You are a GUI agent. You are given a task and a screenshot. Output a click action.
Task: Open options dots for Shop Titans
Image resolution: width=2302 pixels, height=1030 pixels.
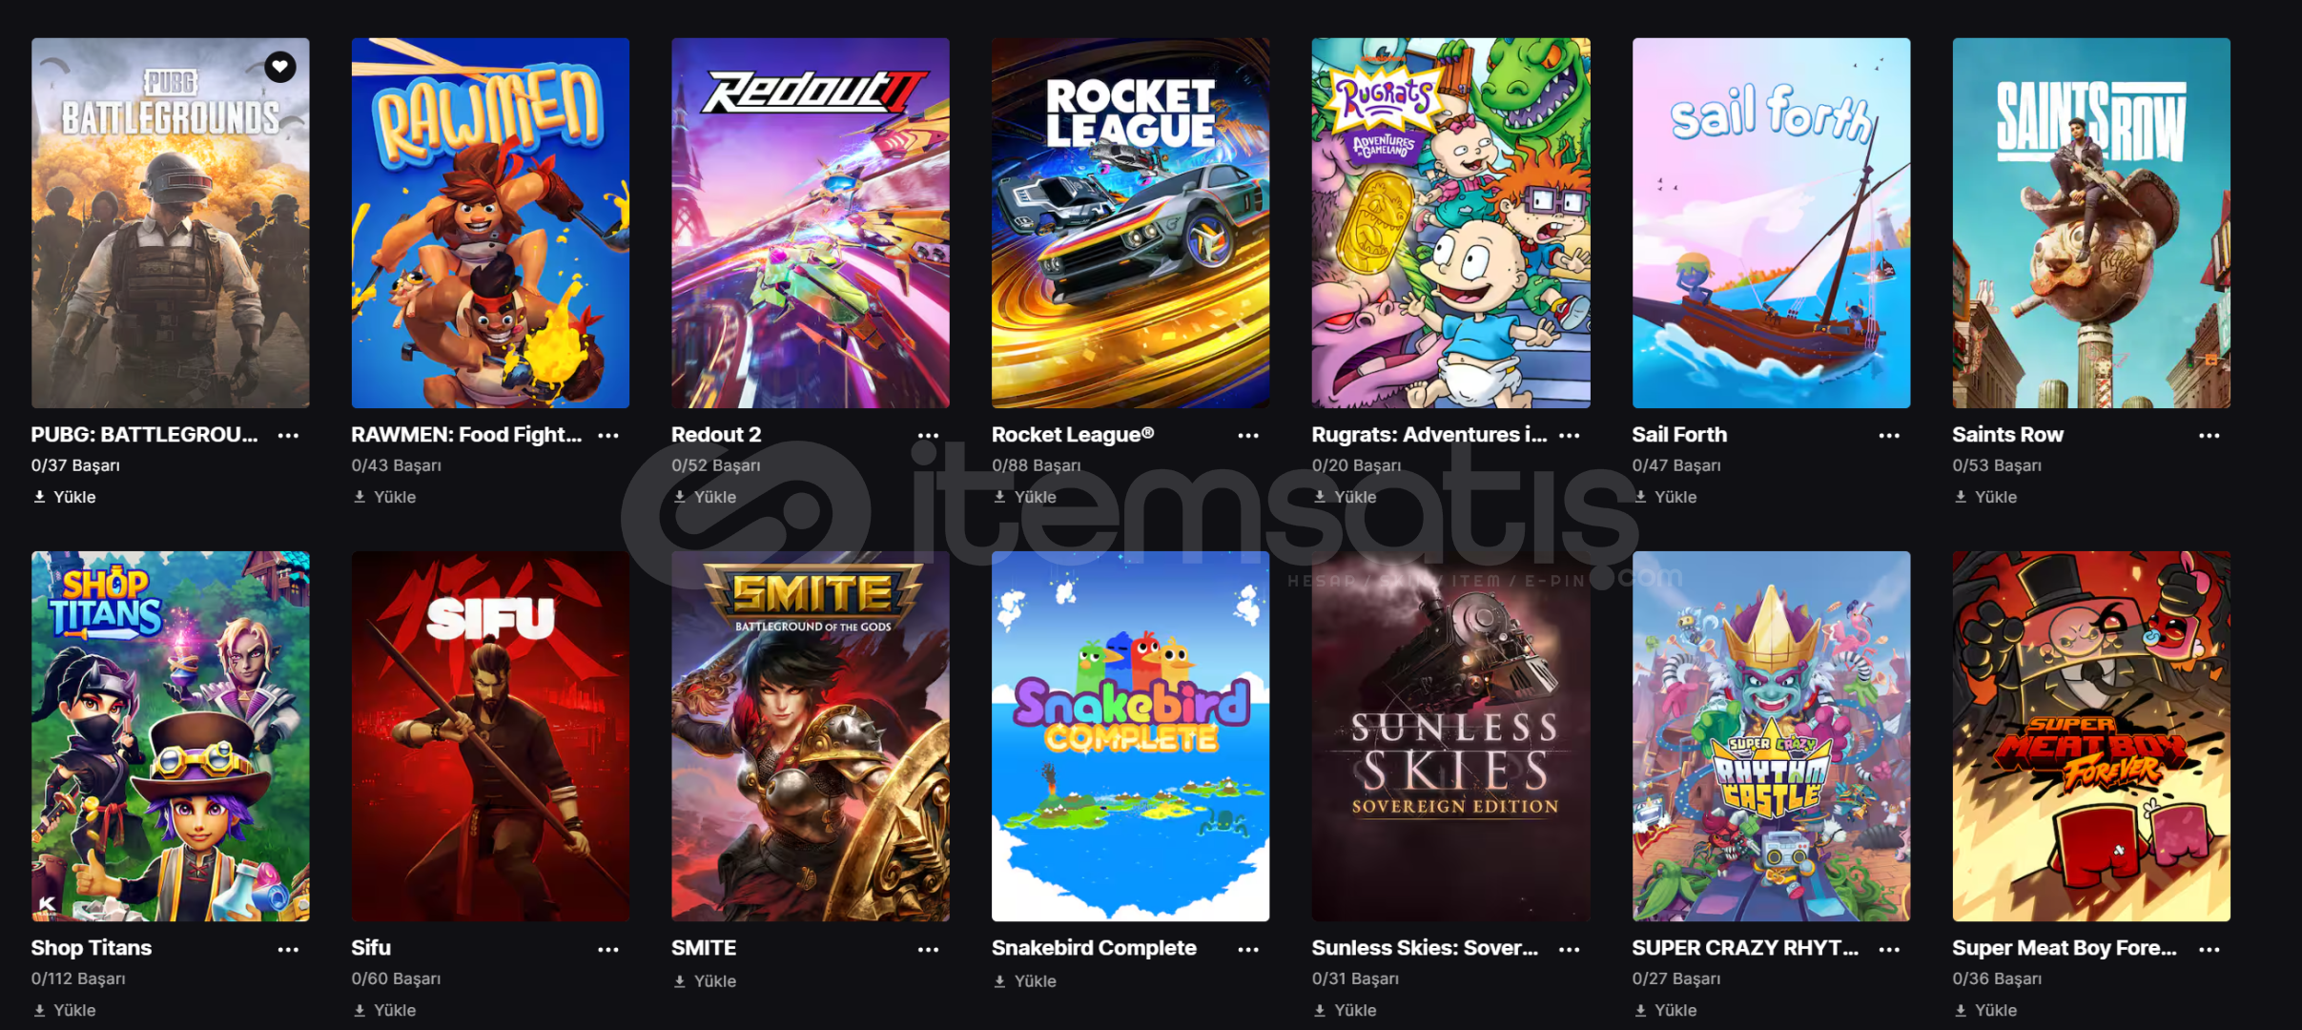(288, 950)
